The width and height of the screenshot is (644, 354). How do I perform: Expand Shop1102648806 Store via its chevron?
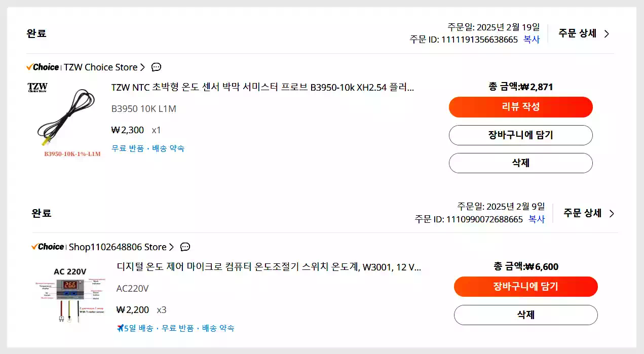[172, 247]
